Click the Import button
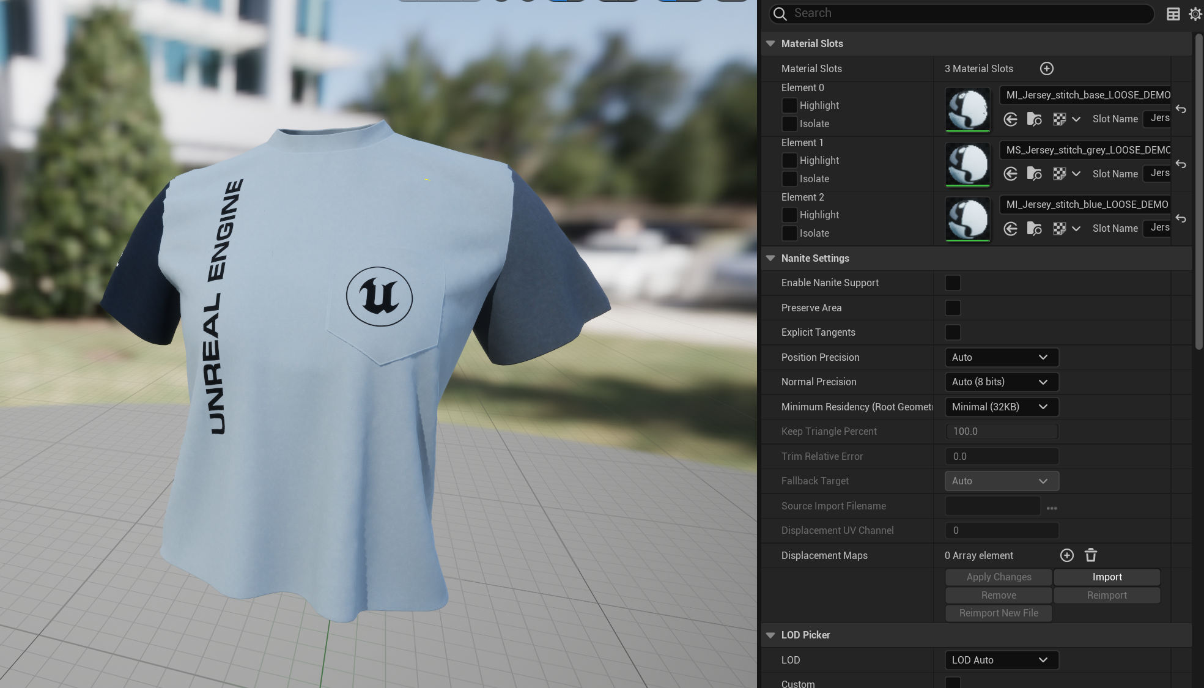This screenshot has width=1204, height=688. point(1107,577)
